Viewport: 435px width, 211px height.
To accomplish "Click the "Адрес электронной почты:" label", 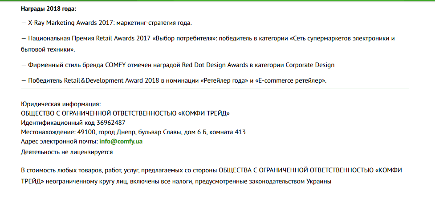I will (60, 142).
